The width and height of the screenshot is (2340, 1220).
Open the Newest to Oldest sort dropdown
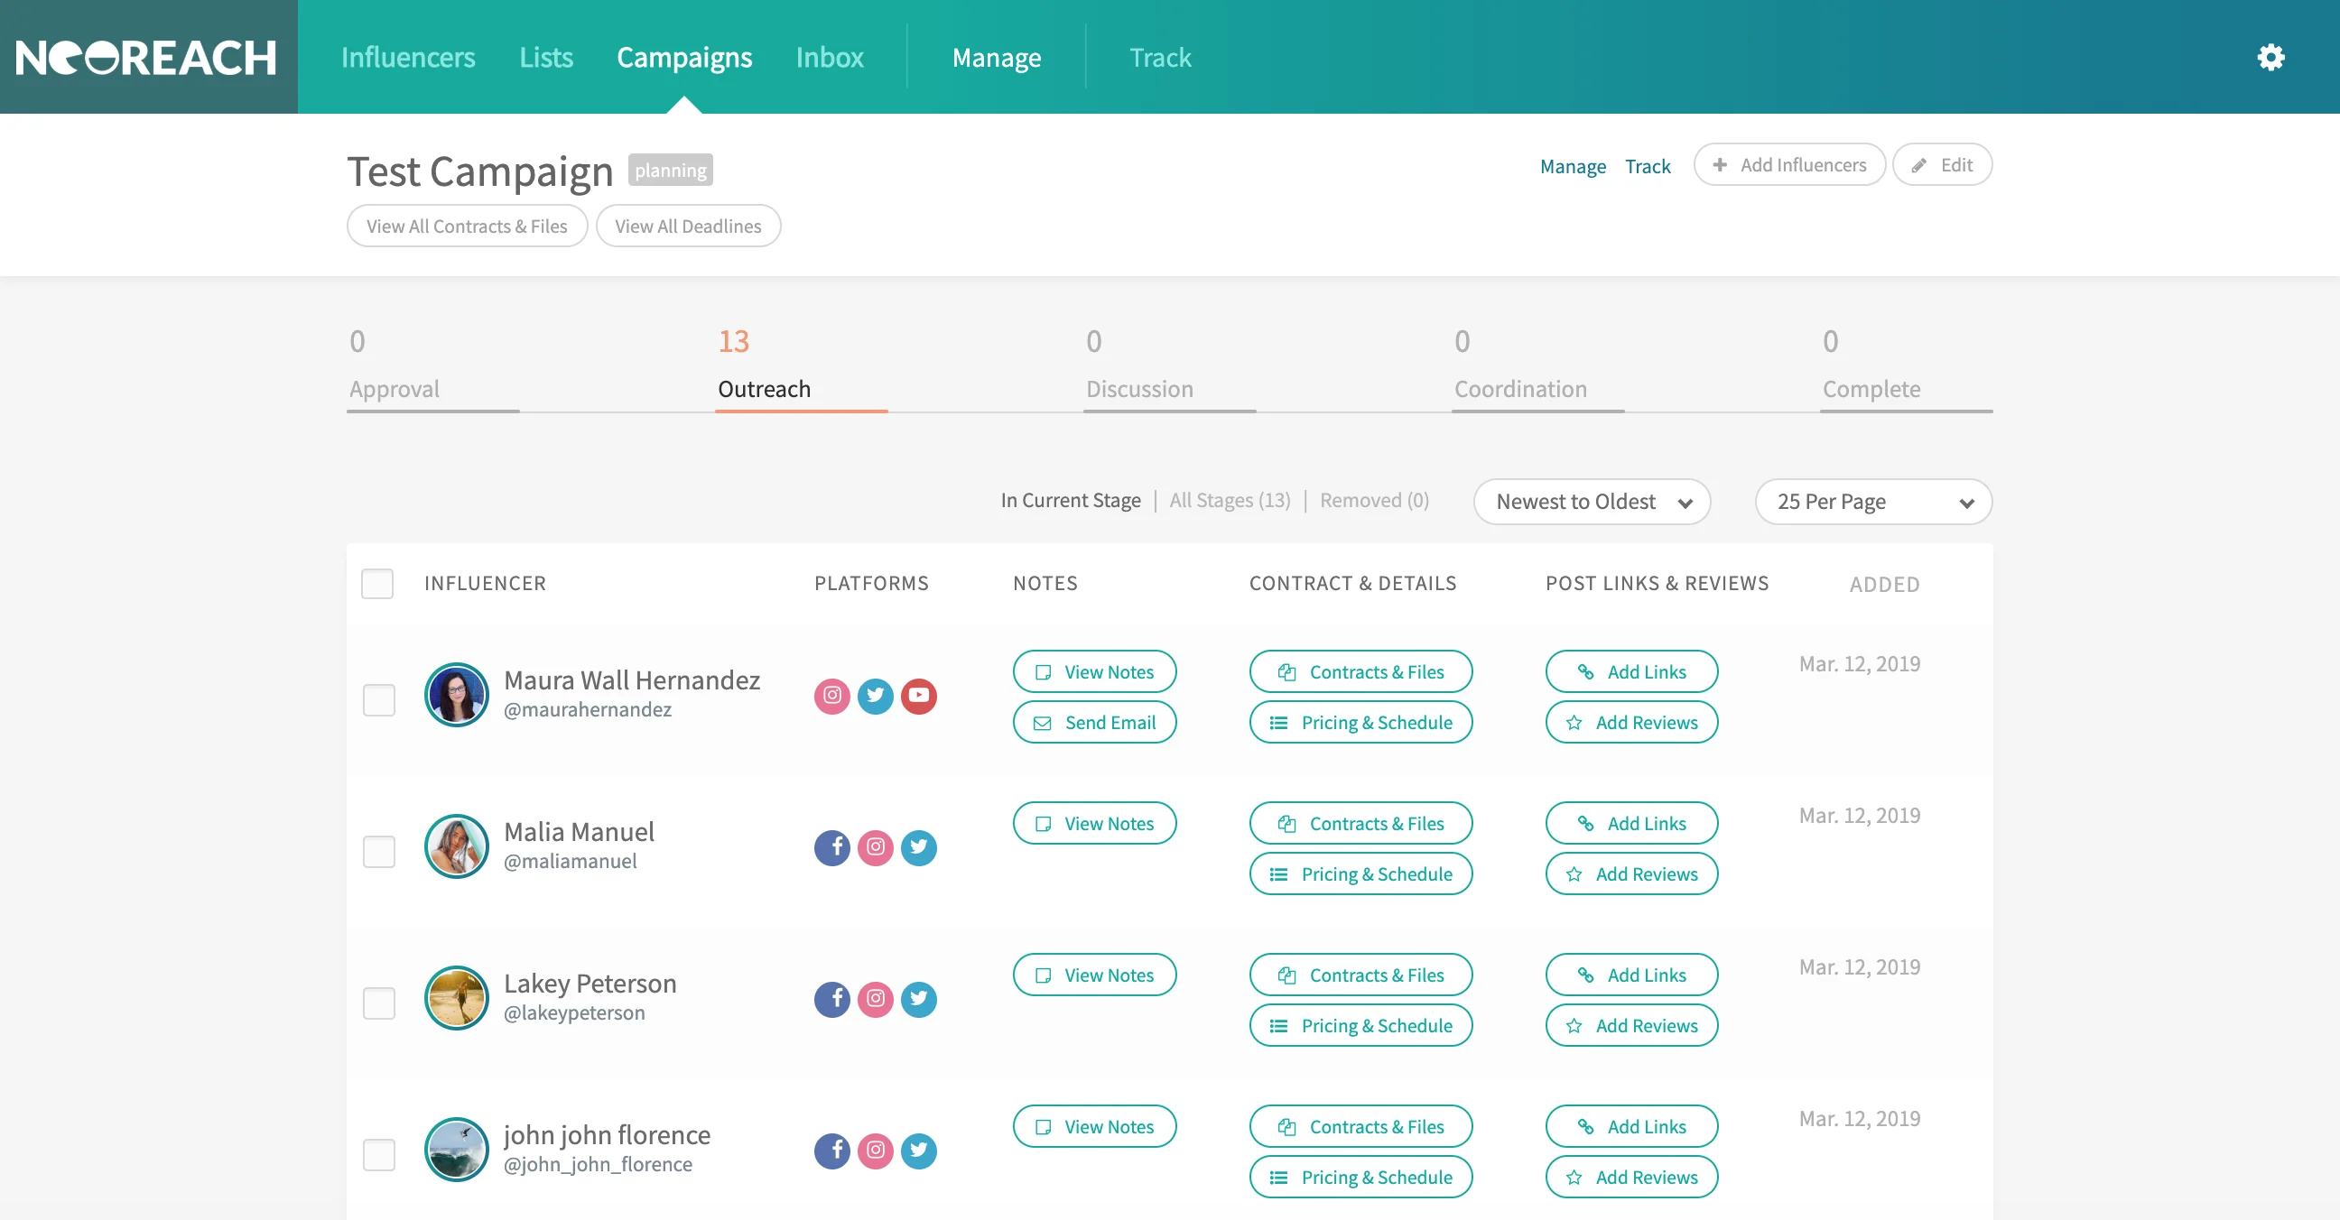(1592, 502)
